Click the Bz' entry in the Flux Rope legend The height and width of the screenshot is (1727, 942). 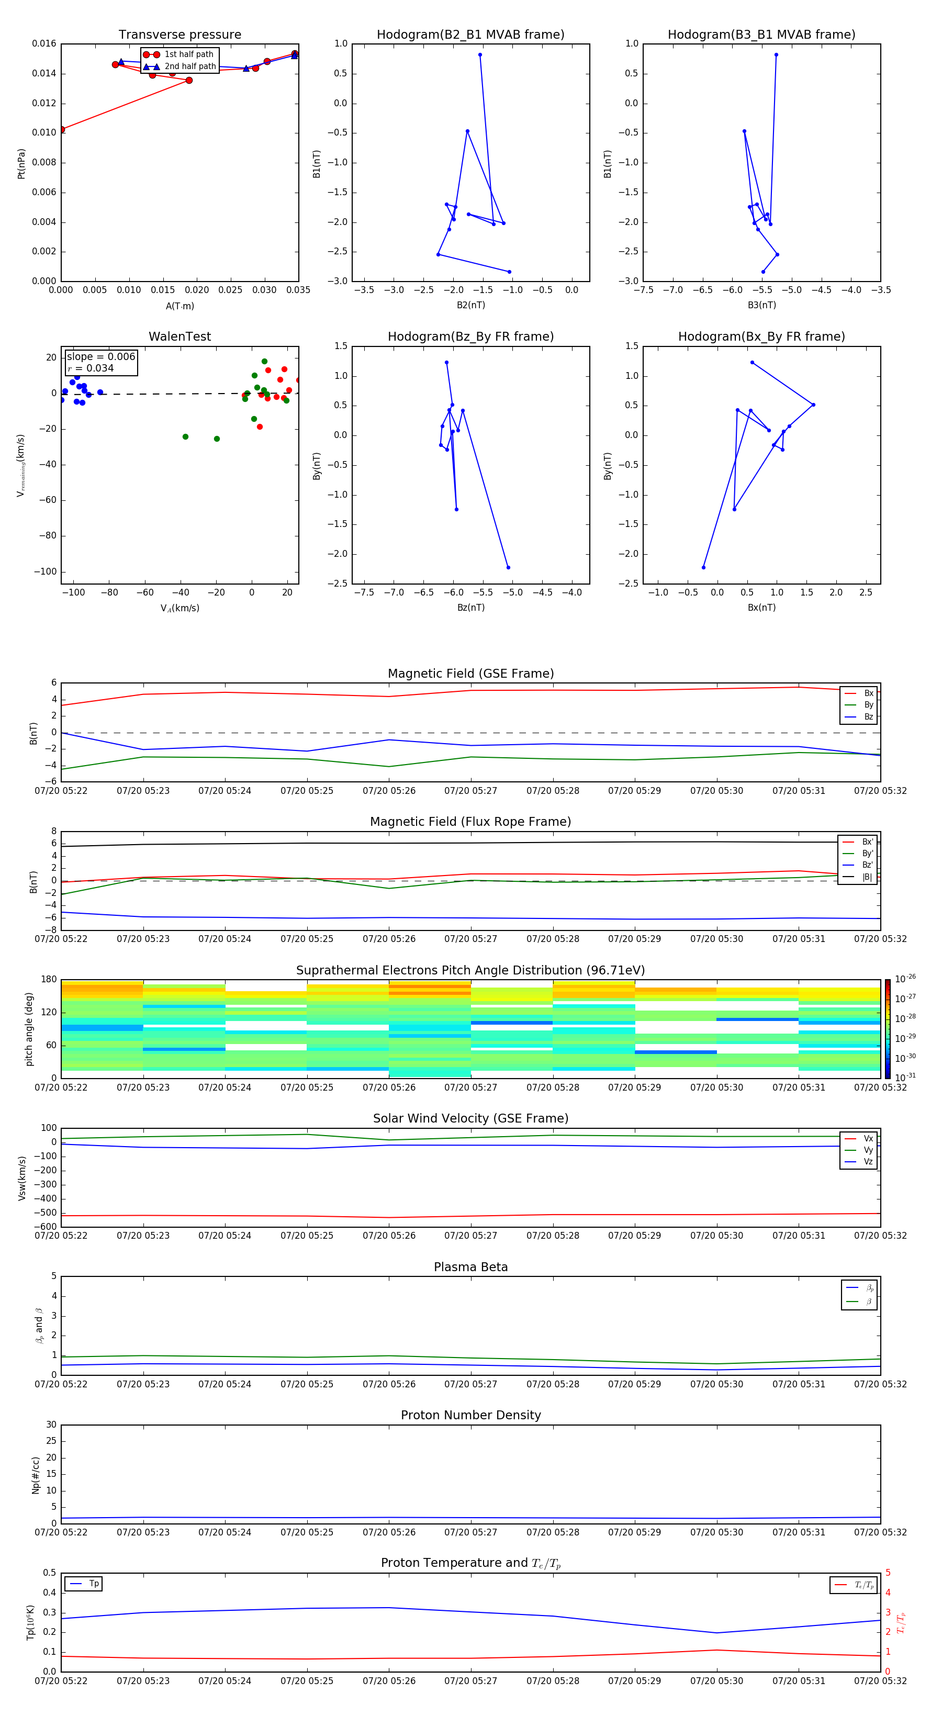point(858,866)
